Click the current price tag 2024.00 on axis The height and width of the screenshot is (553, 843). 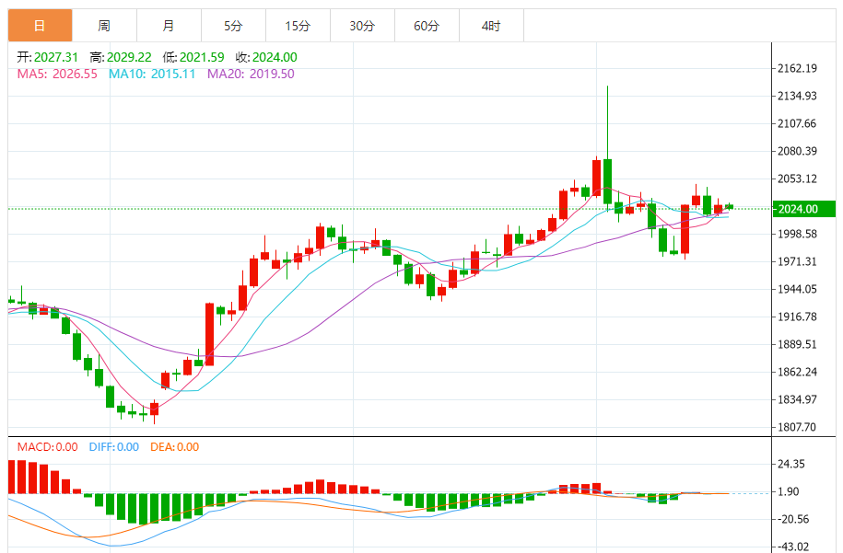coord(803,209)
